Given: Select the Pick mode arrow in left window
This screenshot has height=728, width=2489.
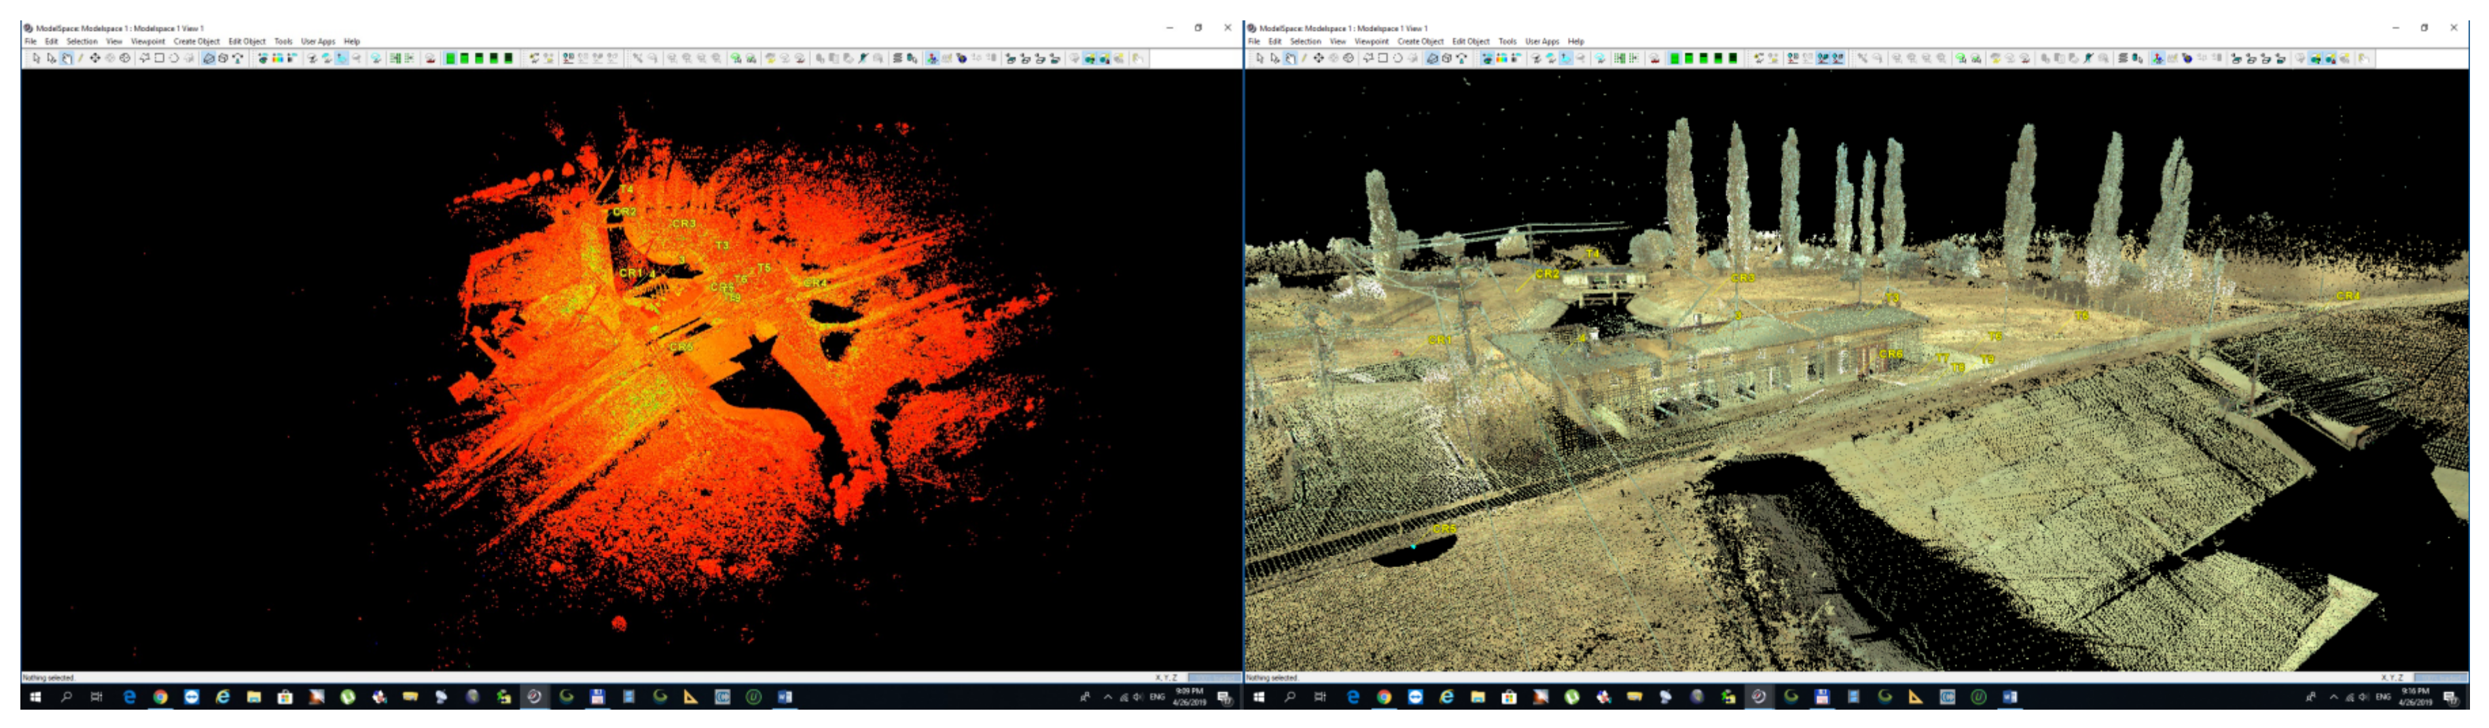Looking at the screenshot, I should pyautogui.click(x=36, y=59).
